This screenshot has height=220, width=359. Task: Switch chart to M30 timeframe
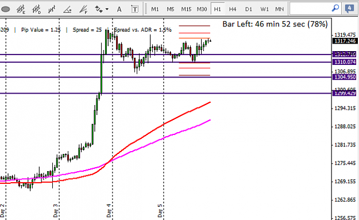202,9
